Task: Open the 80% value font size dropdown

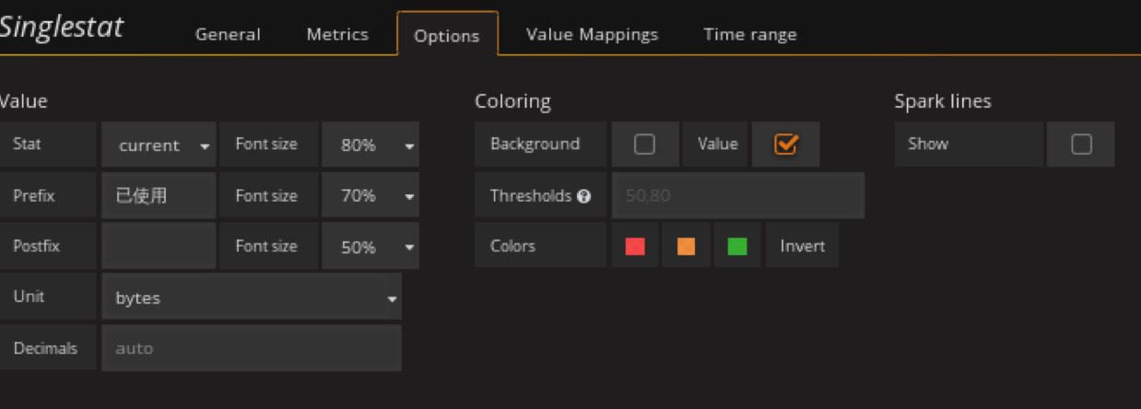Action: click(x=370, y=146)
